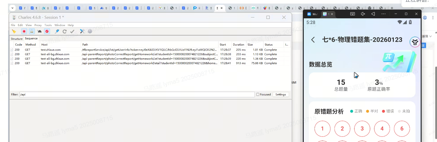This screenshot has height=142, width=437.
Task: Select the Sequence tab
Action: 31,38
